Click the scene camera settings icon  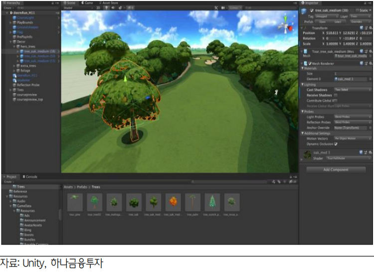tap(223, 8)
